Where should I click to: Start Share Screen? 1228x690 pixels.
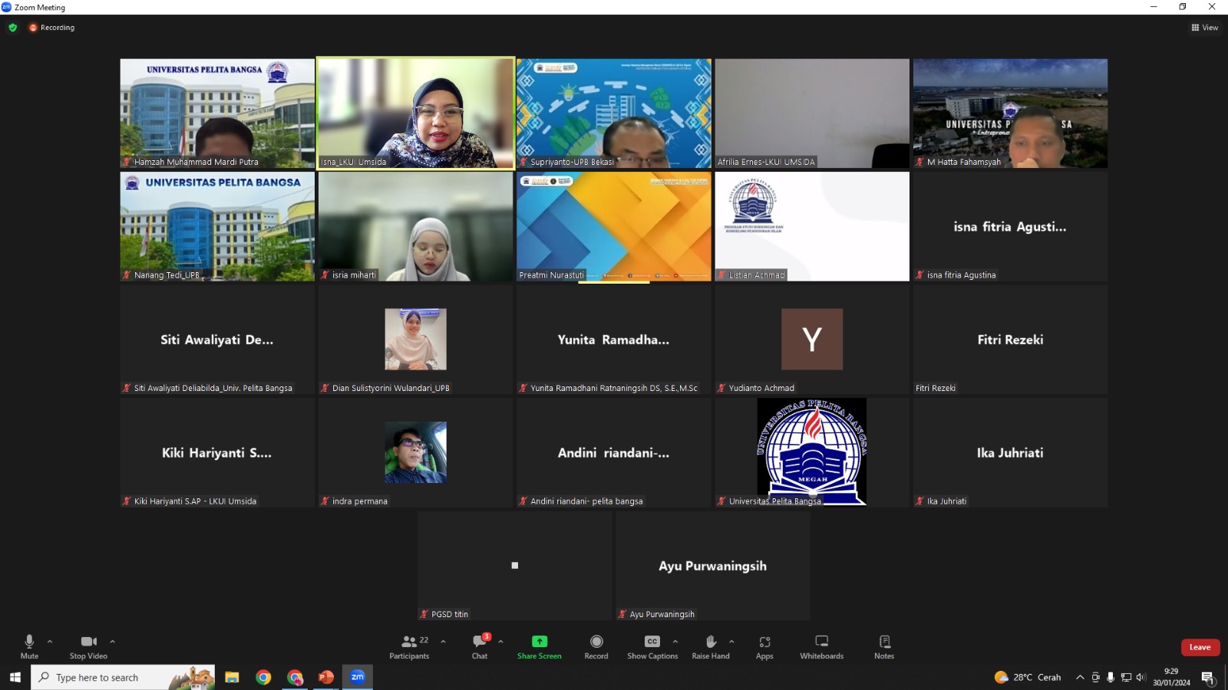(539, 646)
